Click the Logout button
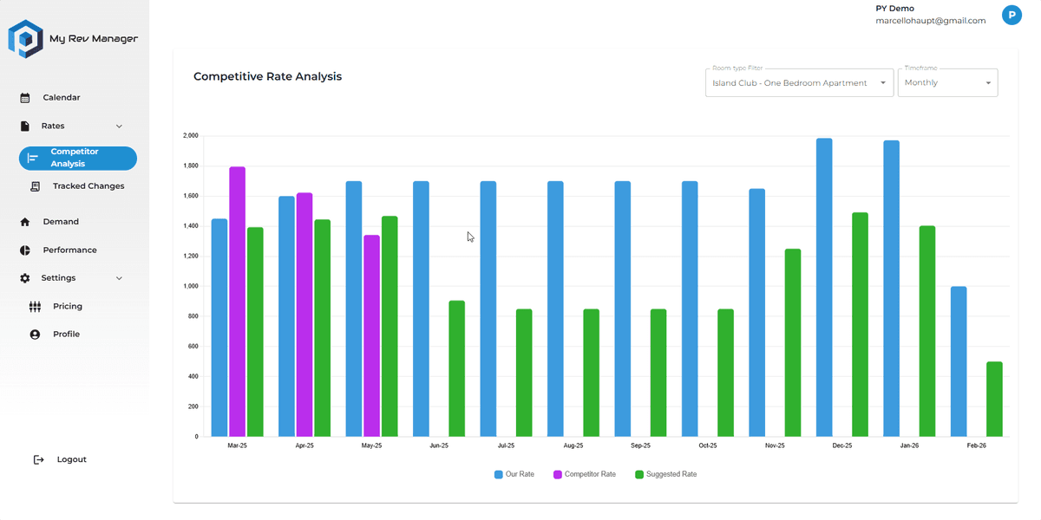Viewport: 1041px width, 520px height. (61, 459)
